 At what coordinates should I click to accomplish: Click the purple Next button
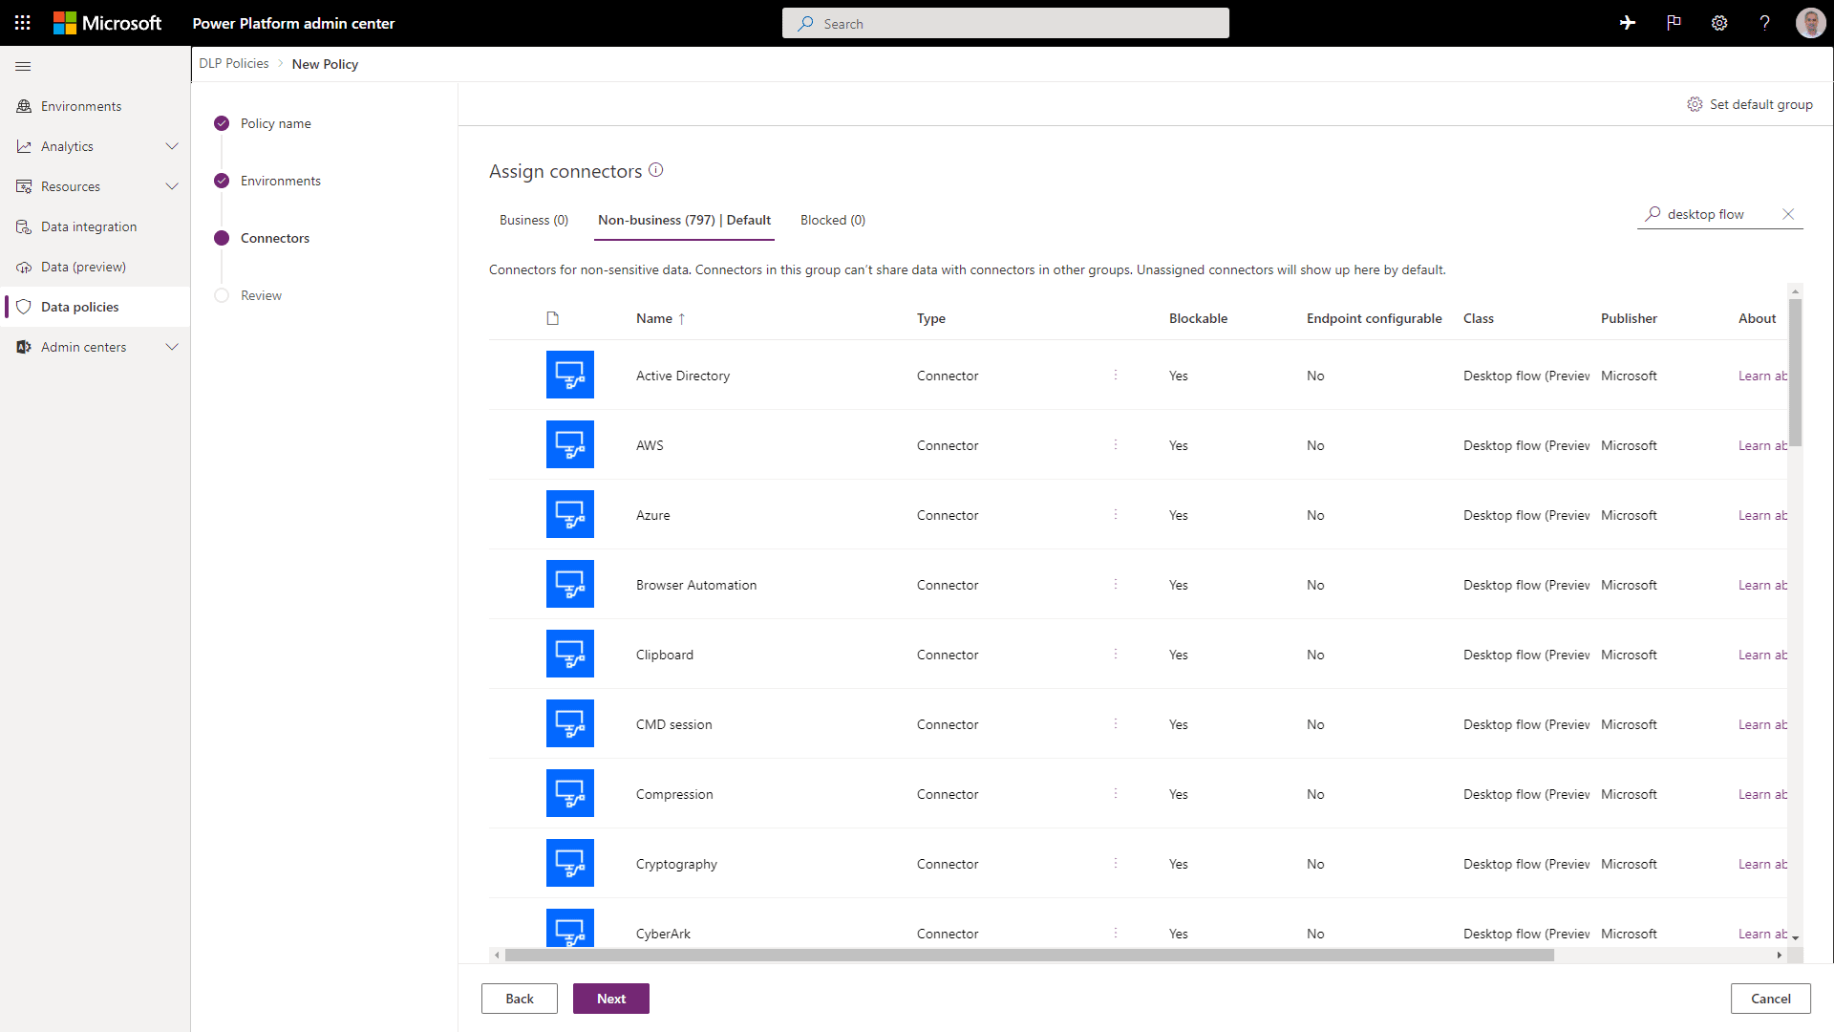[610, 999]
